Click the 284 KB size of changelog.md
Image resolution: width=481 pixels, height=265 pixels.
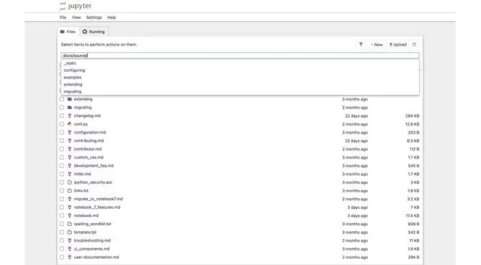click(412, 116)
